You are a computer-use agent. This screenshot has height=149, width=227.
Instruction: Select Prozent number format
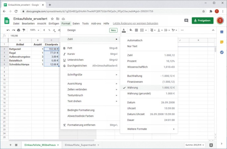149,61
